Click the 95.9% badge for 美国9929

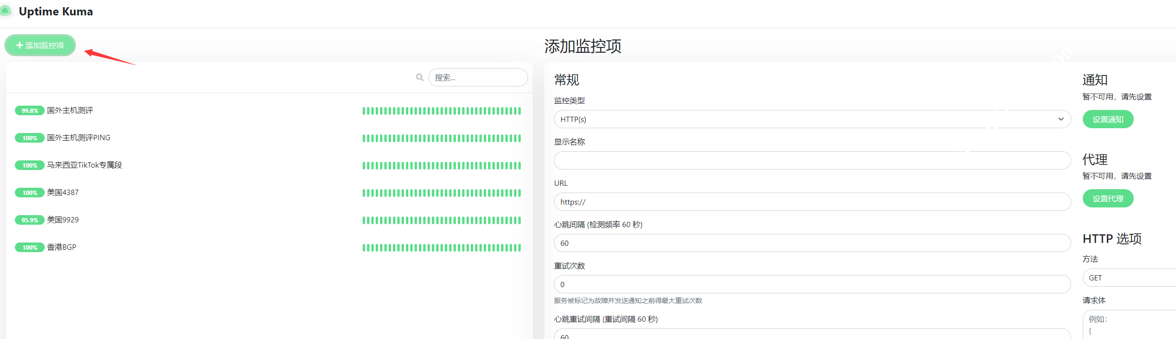pos(29,220)
